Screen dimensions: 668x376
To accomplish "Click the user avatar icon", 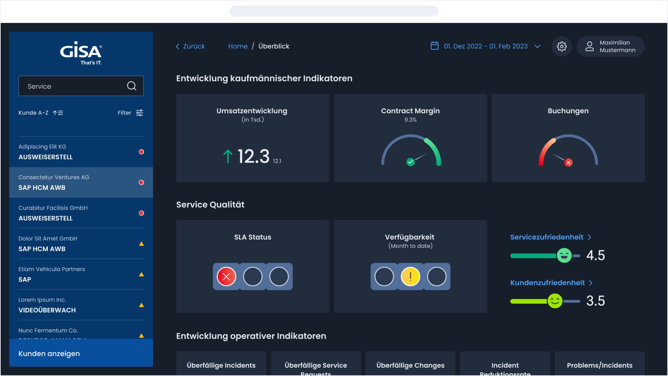I will [x=589, y=46].
